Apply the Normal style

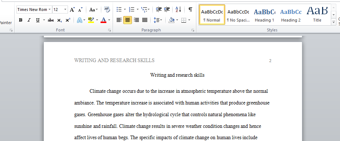(x=212, y=15)
